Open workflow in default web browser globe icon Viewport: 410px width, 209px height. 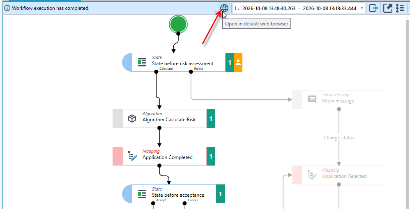click(224, 8)
